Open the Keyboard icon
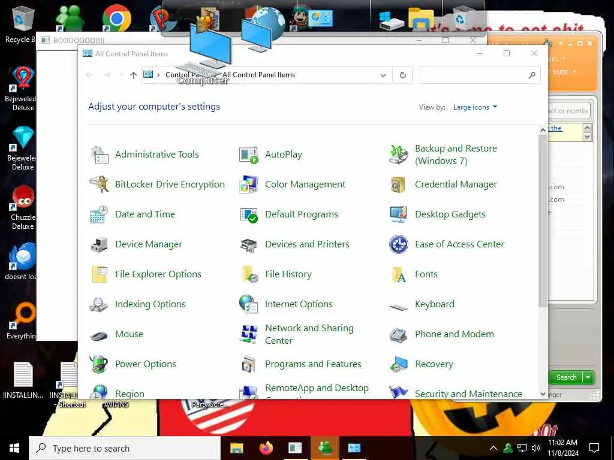Image resolution: width=614 pixels, height=460 pixels. (x=399, y=307)
